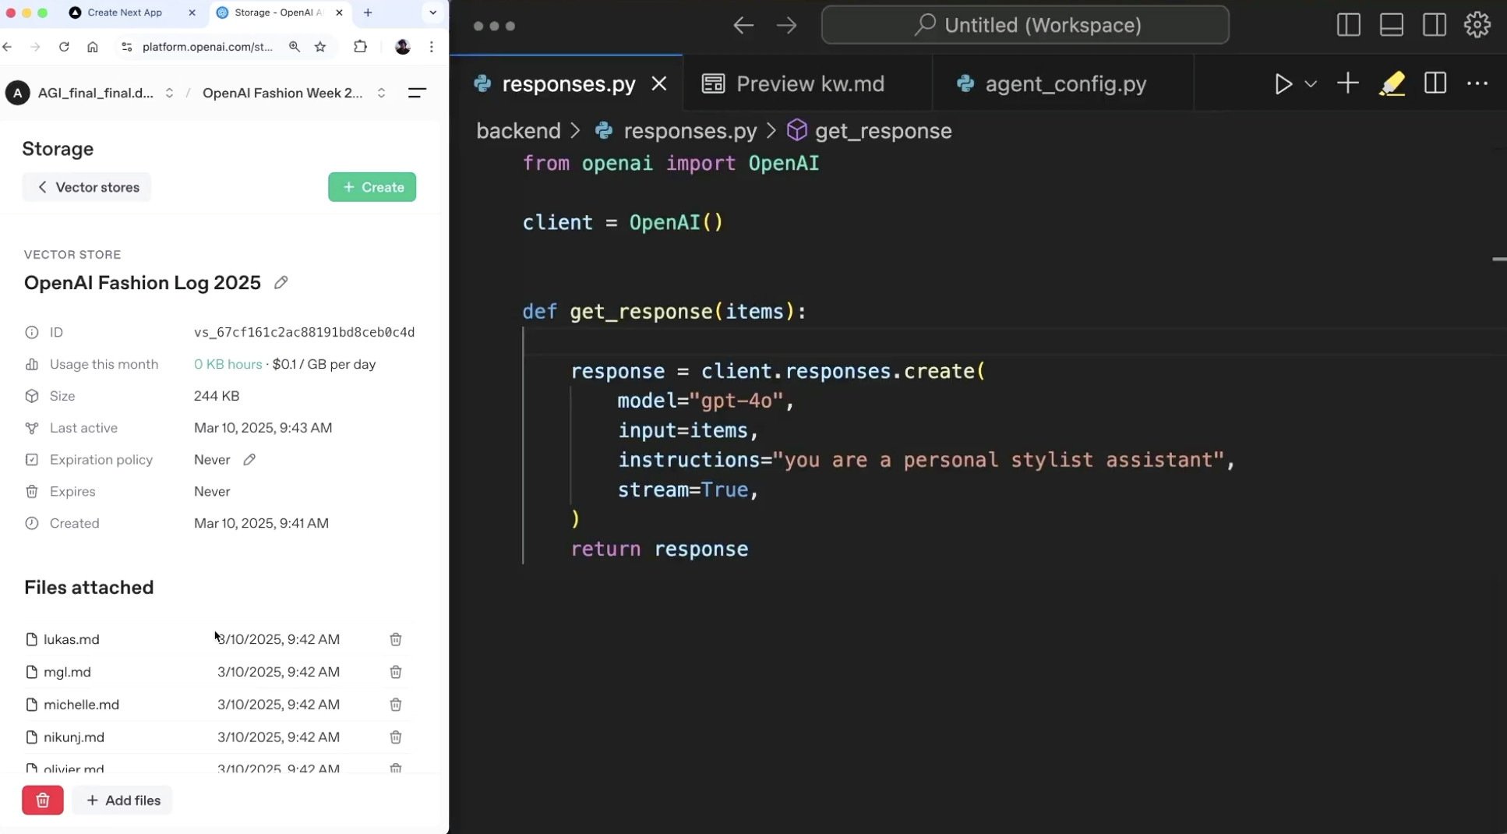Click the browser zoom magnifier icon
This screenshot has width=1507, height=834.
click(295, 47)
